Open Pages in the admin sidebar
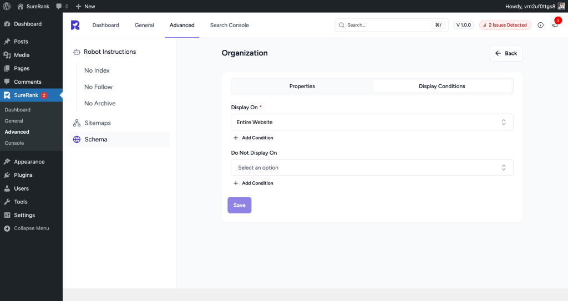The width and height of the screenshot is (568, 301). [31, 68]
